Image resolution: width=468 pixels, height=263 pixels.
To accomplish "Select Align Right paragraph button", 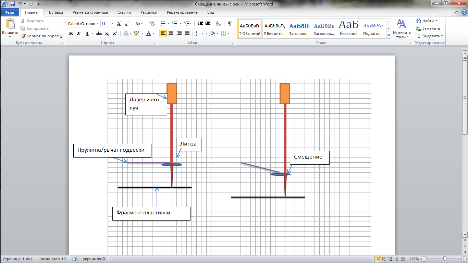I will [x=179, y=34].
